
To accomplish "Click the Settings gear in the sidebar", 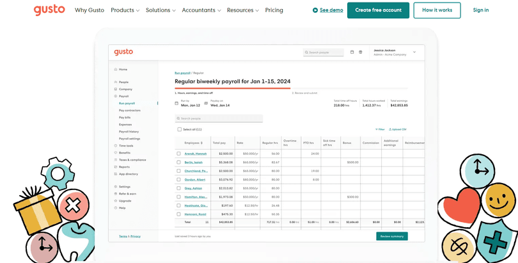I will tap(116, 187).
